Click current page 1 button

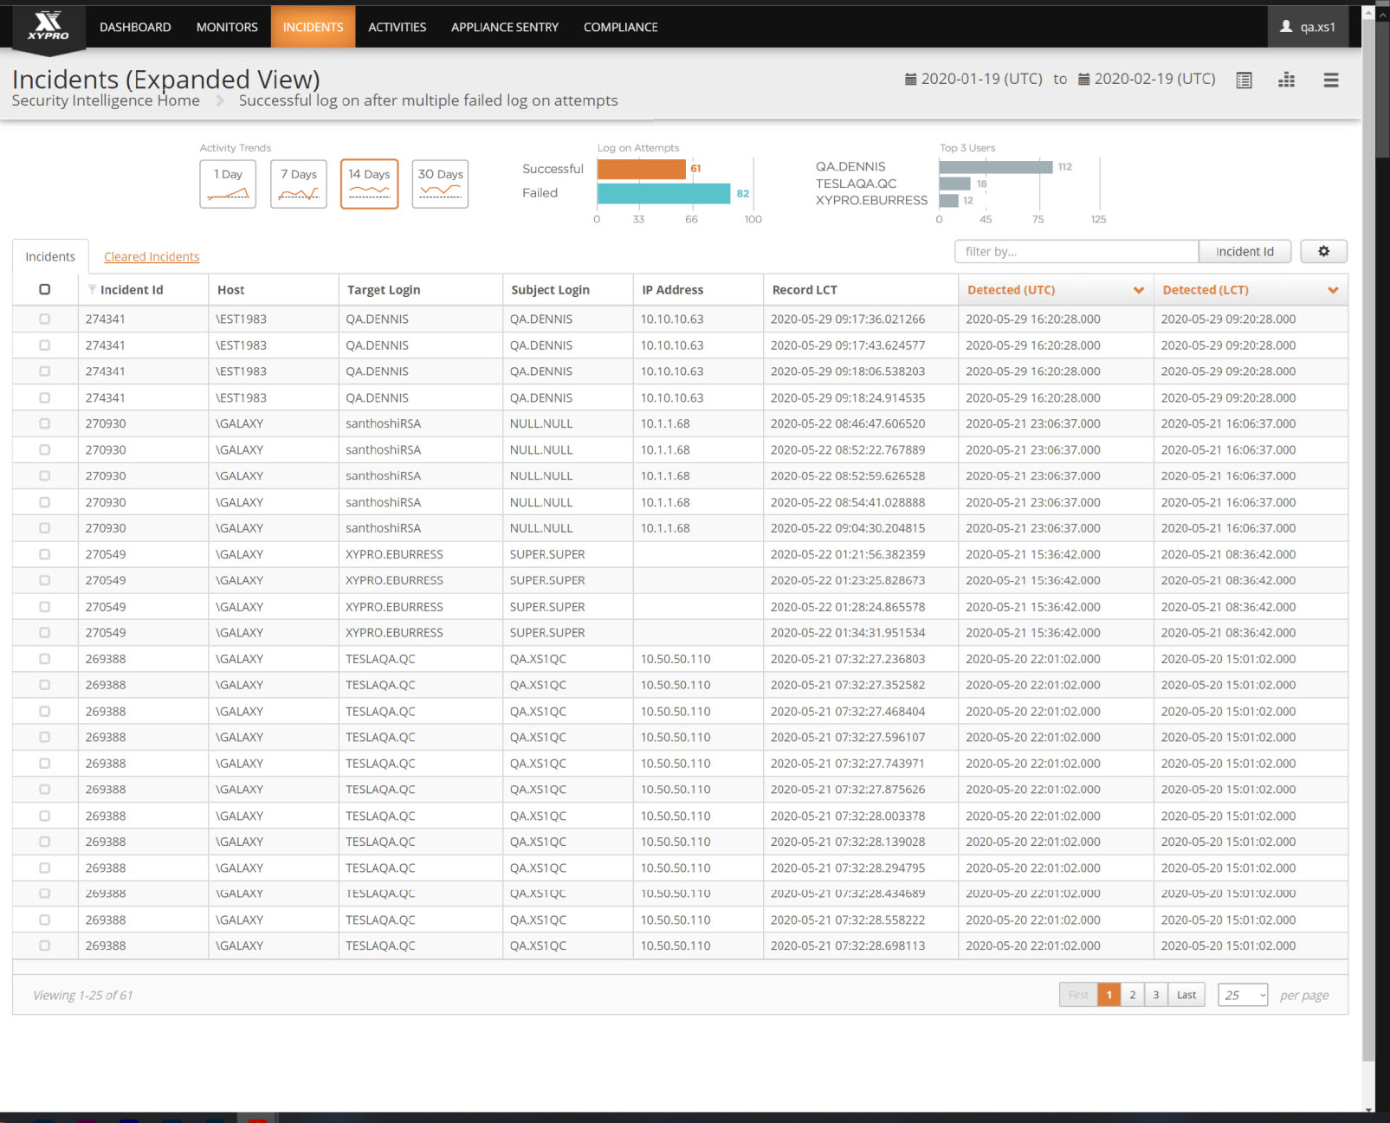pos(1109,995)
